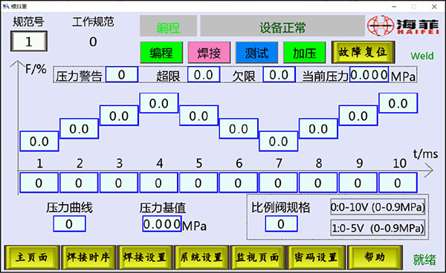Switch to the 监视页面 page
Screen dimensions: 446x273
(x=258, y=257)
